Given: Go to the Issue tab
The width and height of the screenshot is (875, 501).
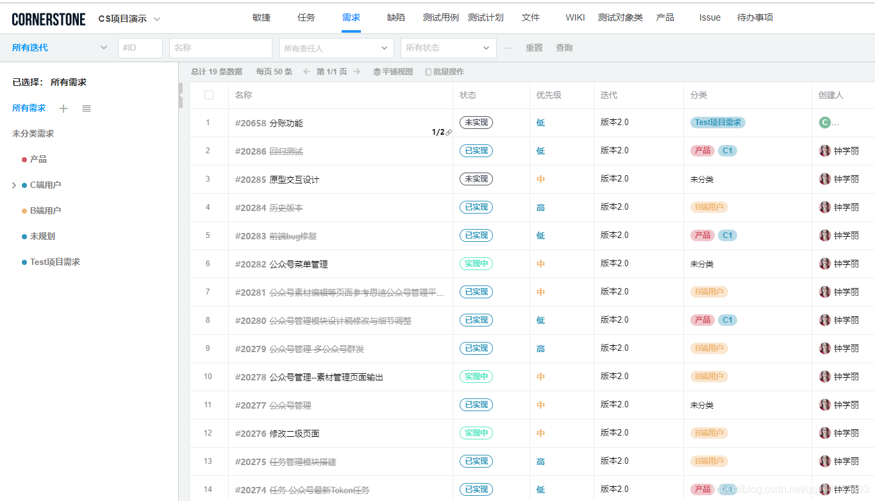Looking at the screenshot, I should (x=710, y=17).
